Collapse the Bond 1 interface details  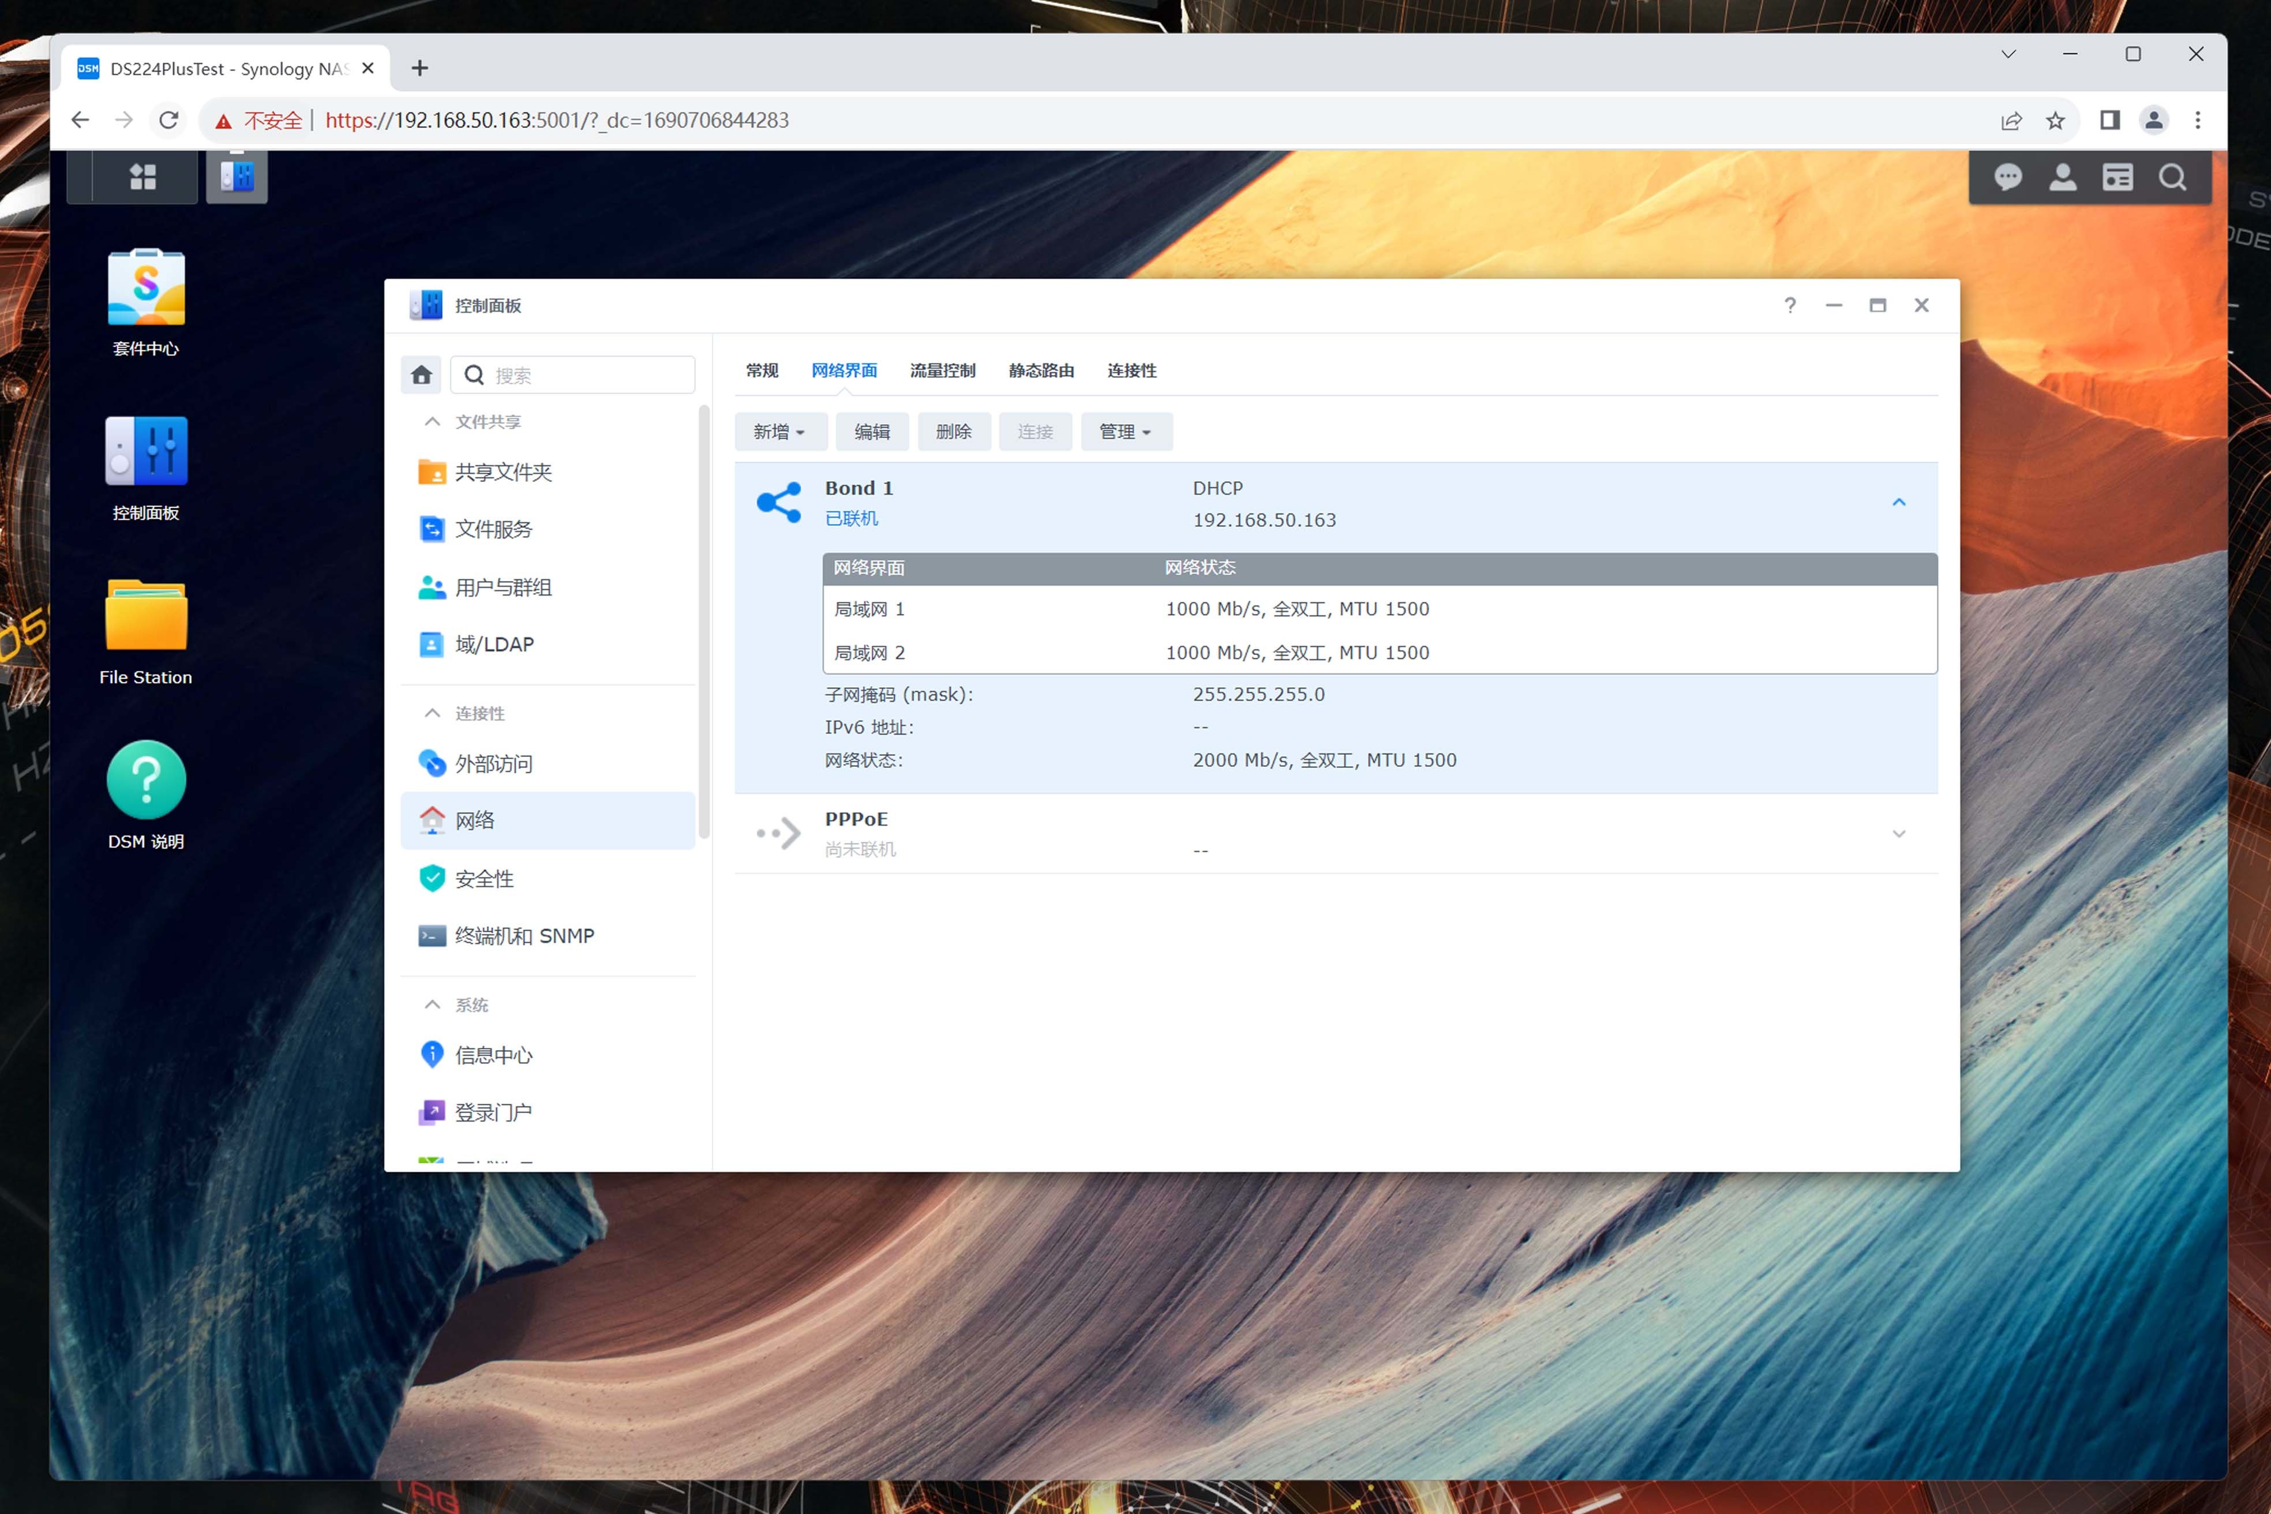(1898, 502)
